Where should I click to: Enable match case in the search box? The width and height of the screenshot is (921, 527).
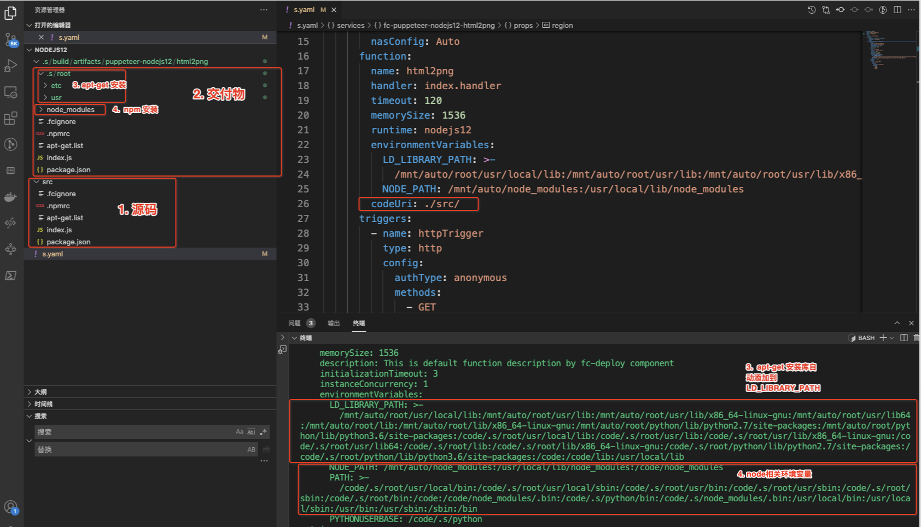pos(239,432)
